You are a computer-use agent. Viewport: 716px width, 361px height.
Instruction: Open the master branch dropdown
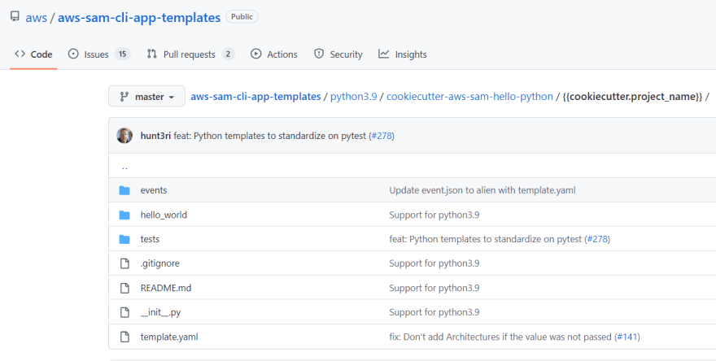coord(146,96)
